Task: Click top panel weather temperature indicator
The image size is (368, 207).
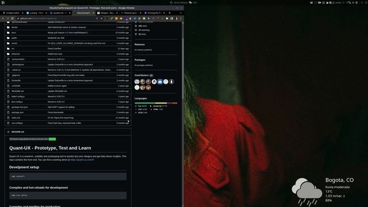Action: coord(193,2)
